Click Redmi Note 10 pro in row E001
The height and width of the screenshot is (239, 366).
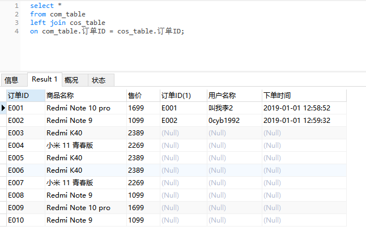click(86, 108)
